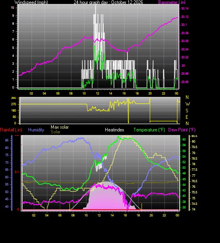This screenshot has height=243, width=220.
Task: Click windspeed axis value 5
Action: (13, 48)
